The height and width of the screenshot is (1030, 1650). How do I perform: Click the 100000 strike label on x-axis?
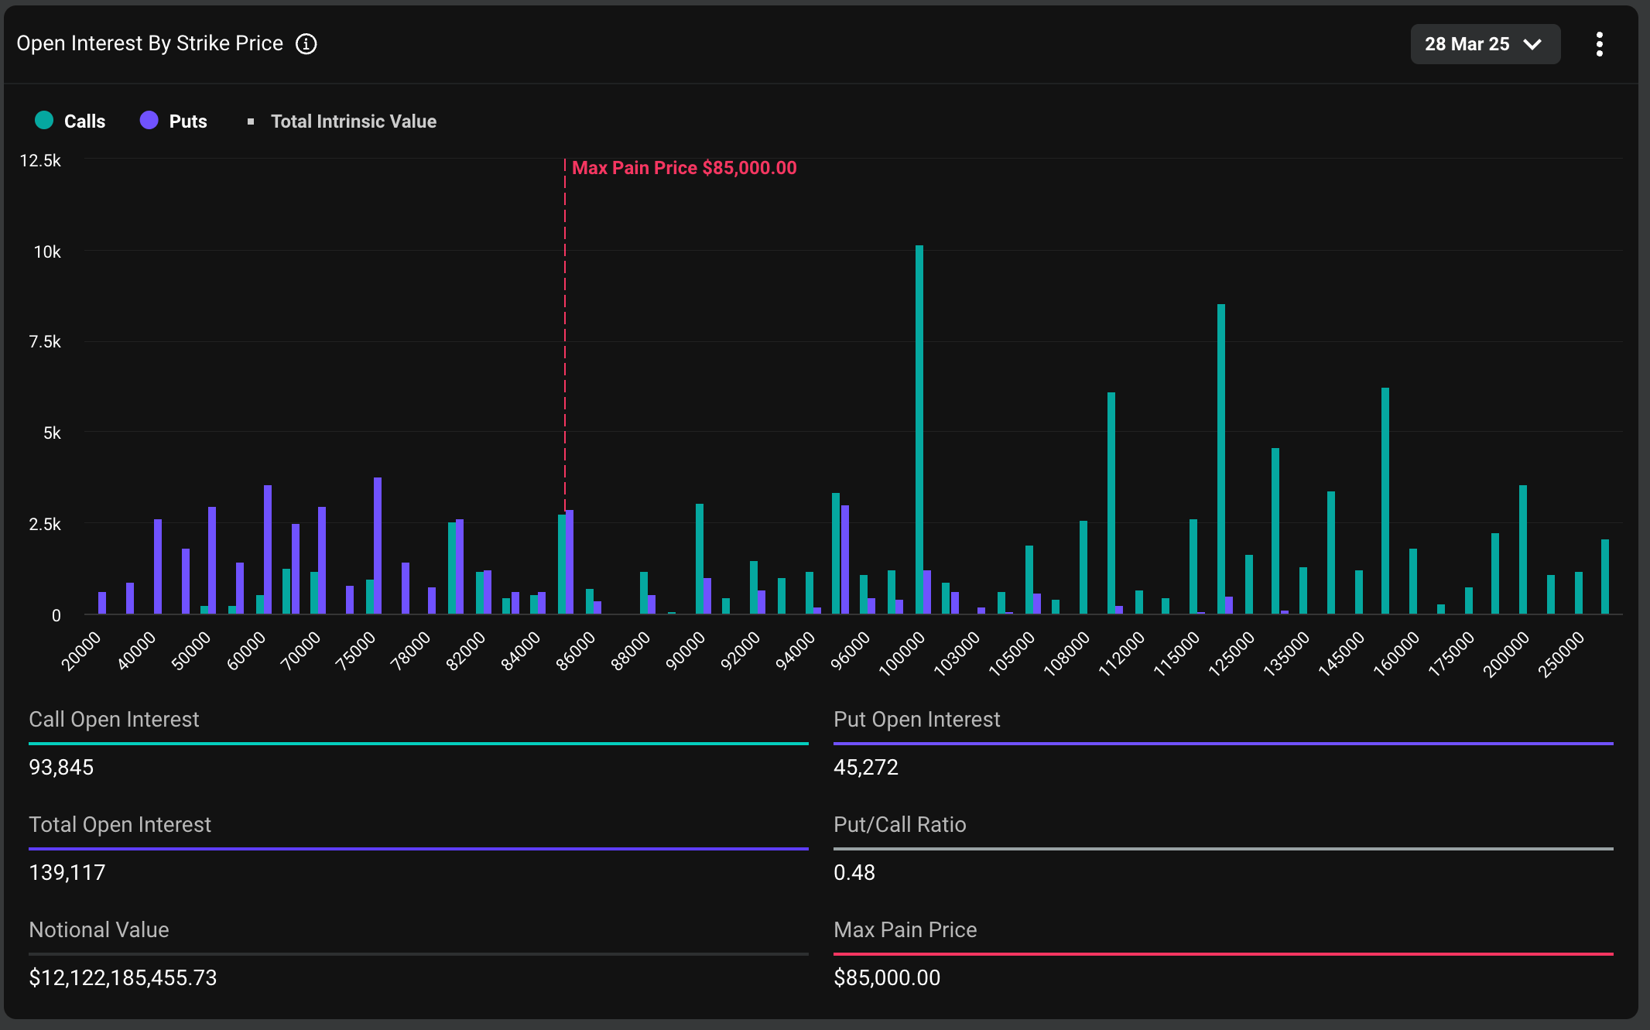coord(902,655)
